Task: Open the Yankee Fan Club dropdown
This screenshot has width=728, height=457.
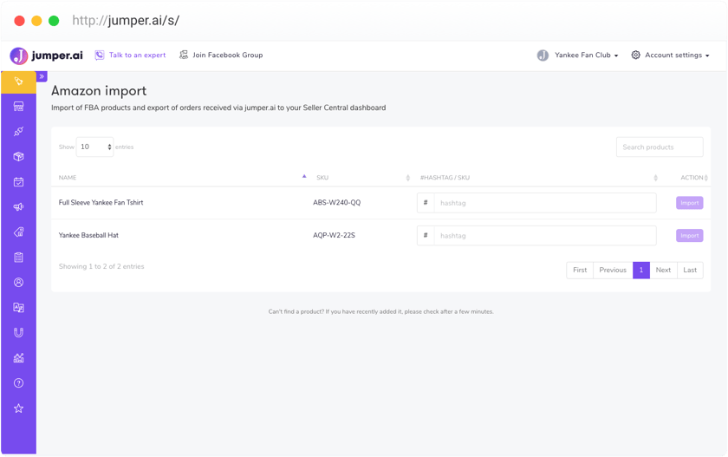Action: [577, 55]
